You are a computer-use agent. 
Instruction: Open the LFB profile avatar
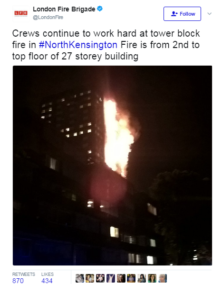tap(21, 14)
